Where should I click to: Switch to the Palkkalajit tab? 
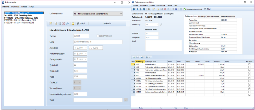tap(202, 16)
